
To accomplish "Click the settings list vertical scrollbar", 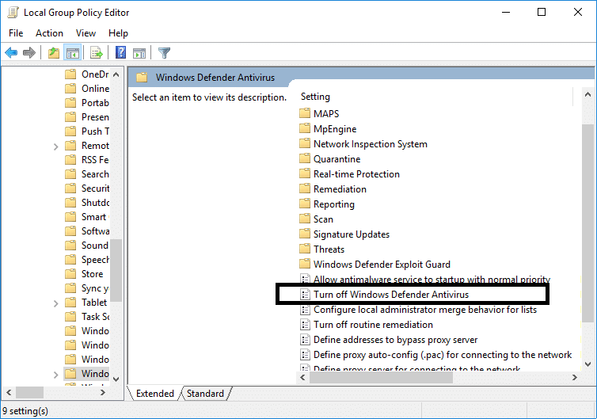I will [587, 222].
